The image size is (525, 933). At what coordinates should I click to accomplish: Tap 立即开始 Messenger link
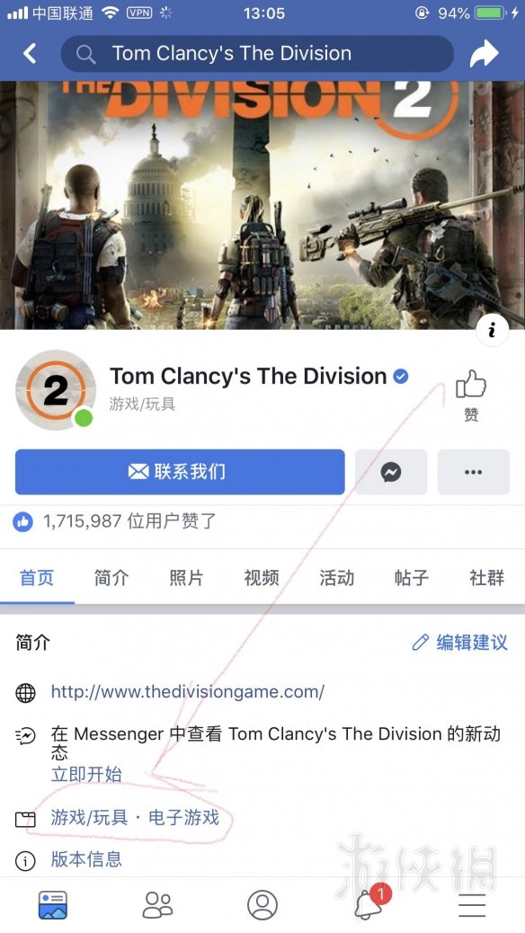pos(86,774)
